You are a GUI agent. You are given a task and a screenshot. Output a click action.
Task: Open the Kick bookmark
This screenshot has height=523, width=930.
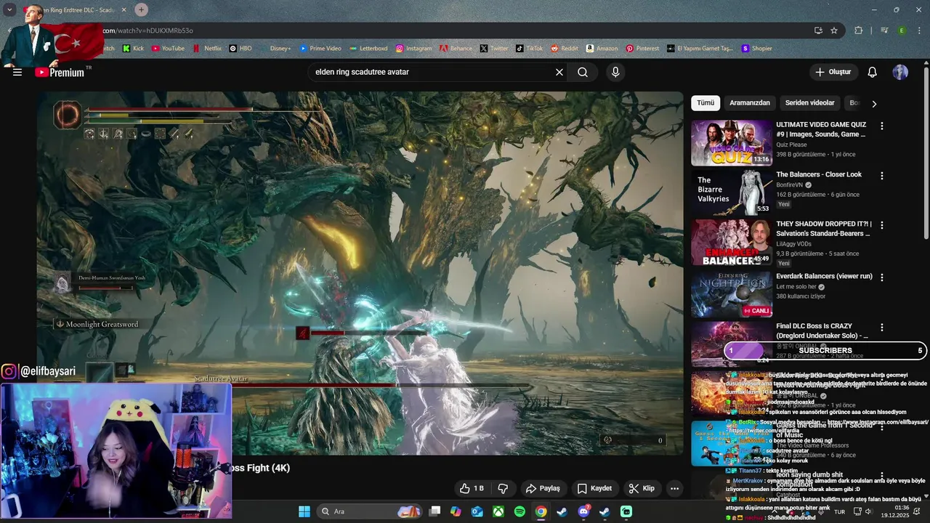point(133,49)
